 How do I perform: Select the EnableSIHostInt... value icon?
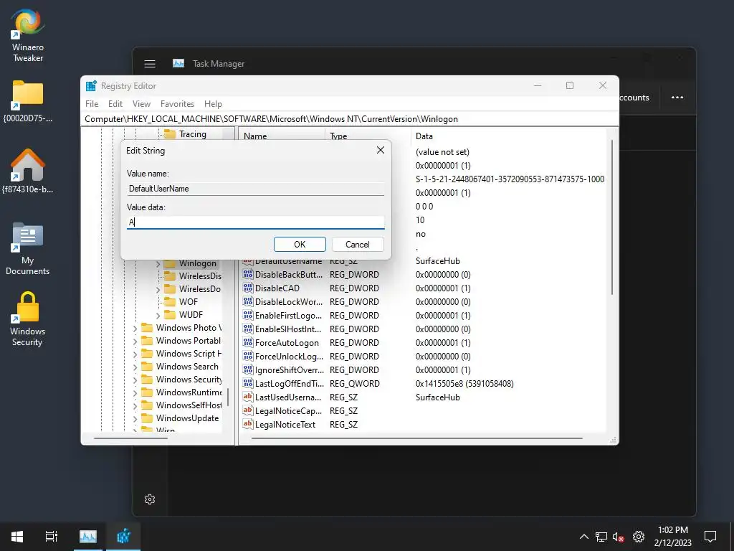[247, 329]
